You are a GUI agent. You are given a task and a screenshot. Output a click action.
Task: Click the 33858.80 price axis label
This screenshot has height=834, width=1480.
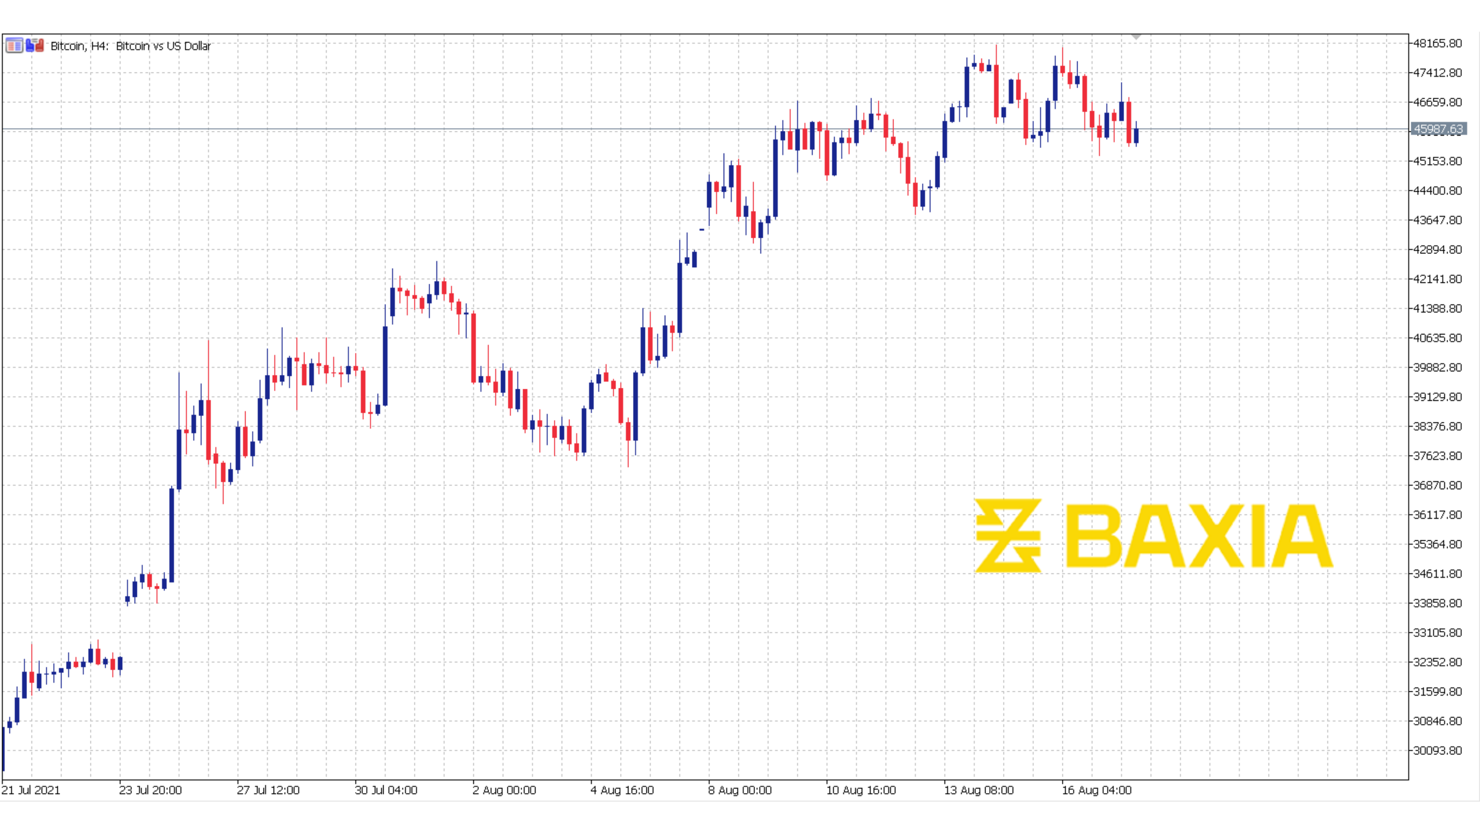(1438, 604)
